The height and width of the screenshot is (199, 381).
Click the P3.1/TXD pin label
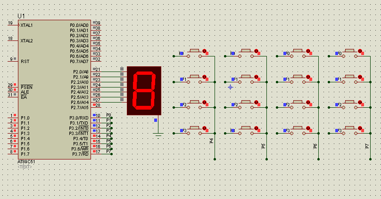pos(79,123)
